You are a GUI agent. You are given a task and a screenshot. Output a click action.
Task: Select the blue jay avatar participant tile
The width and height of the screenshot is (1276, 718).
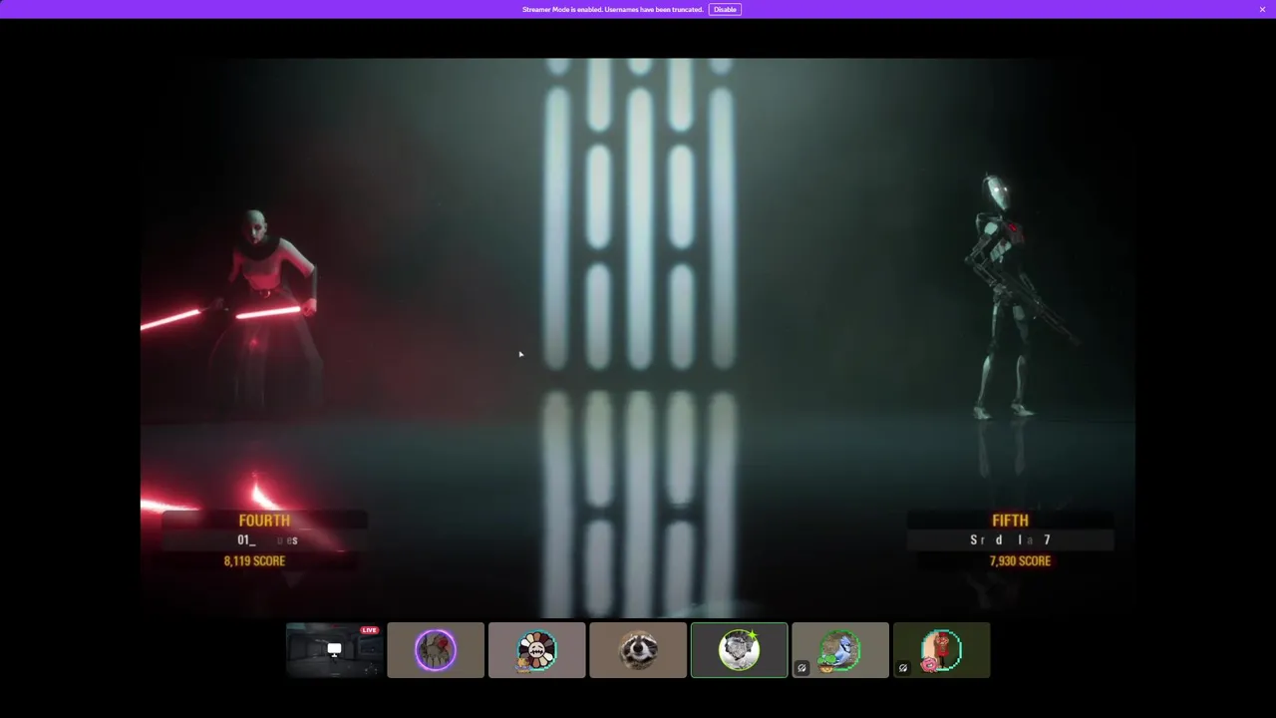point(840,650)
